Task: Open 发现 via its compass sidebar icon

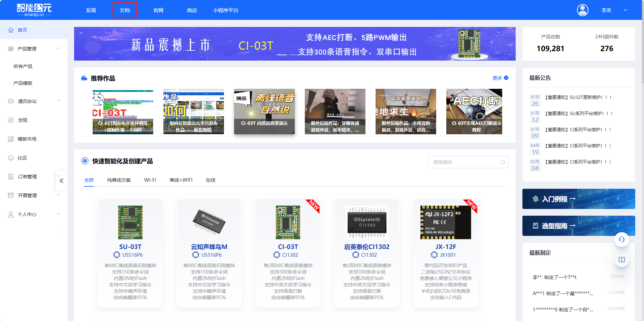Action: coord(10,120)
